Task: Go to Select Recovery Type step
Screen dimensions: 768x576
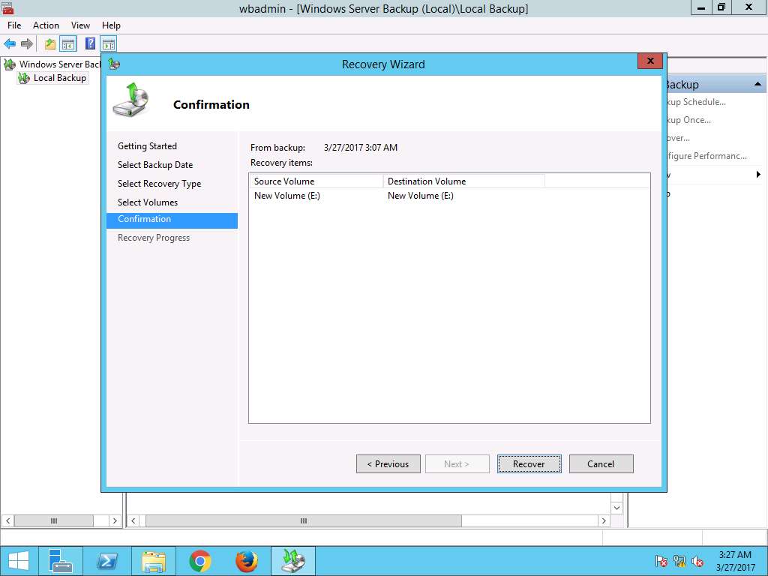Action: (x=160, y=184)
